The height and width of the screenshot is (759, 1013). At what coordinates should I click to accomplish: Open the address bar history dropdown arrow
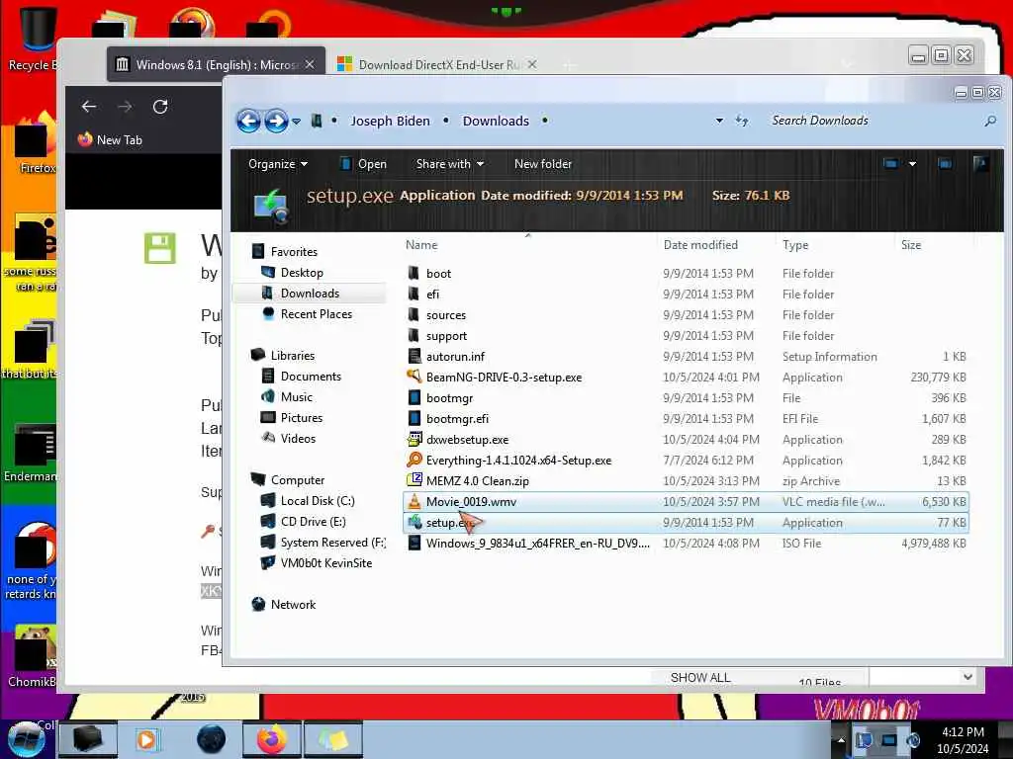pyautogui.click(x=719, y=121)
